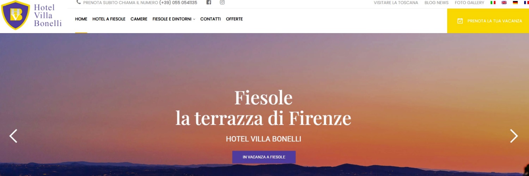The image size is (529, 176).
Task: Navigate to the Contatti page
Action: click(211, 19)
